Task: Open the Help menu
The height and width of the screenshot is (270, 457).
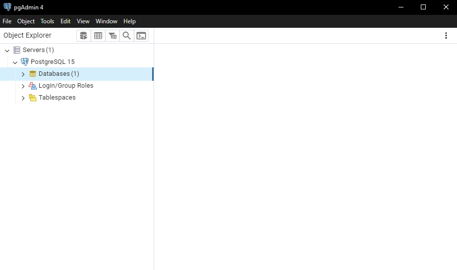Action: pos(129,21)
